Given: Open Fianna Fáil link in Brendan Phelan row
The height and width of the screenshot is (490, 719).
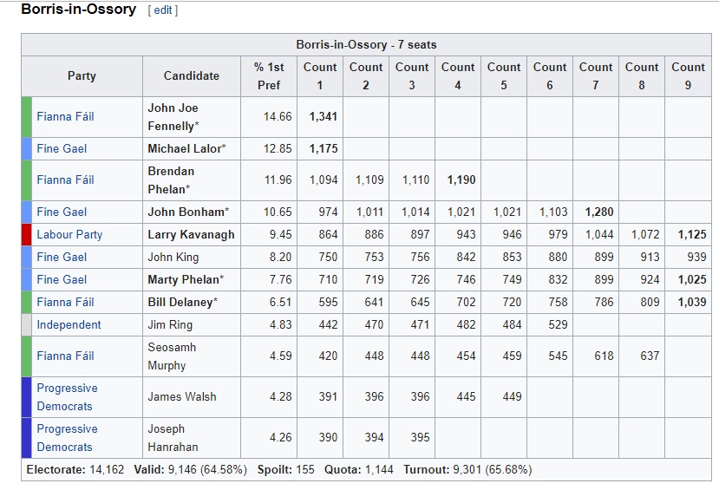Looking at the screenshot, I should click(65, 180).
